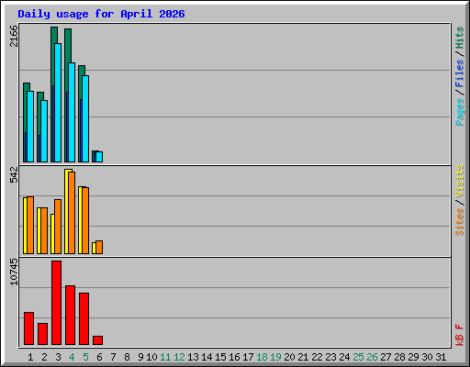The height and width of the screenshot is (367, 470).
Task: Click the red KB bar for day 1
Action: tap(28, 328)
